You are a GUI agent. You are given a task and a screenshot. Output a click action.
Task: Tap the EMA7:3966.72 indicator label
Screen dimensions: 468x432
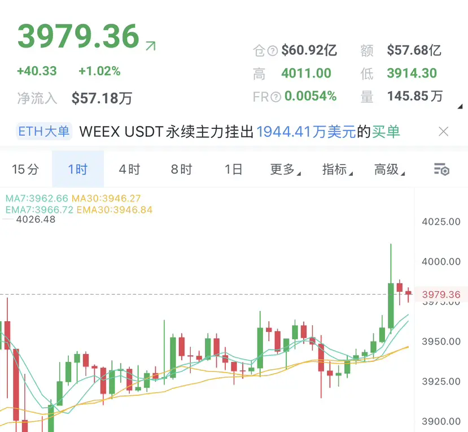click(x=40, y=210)
